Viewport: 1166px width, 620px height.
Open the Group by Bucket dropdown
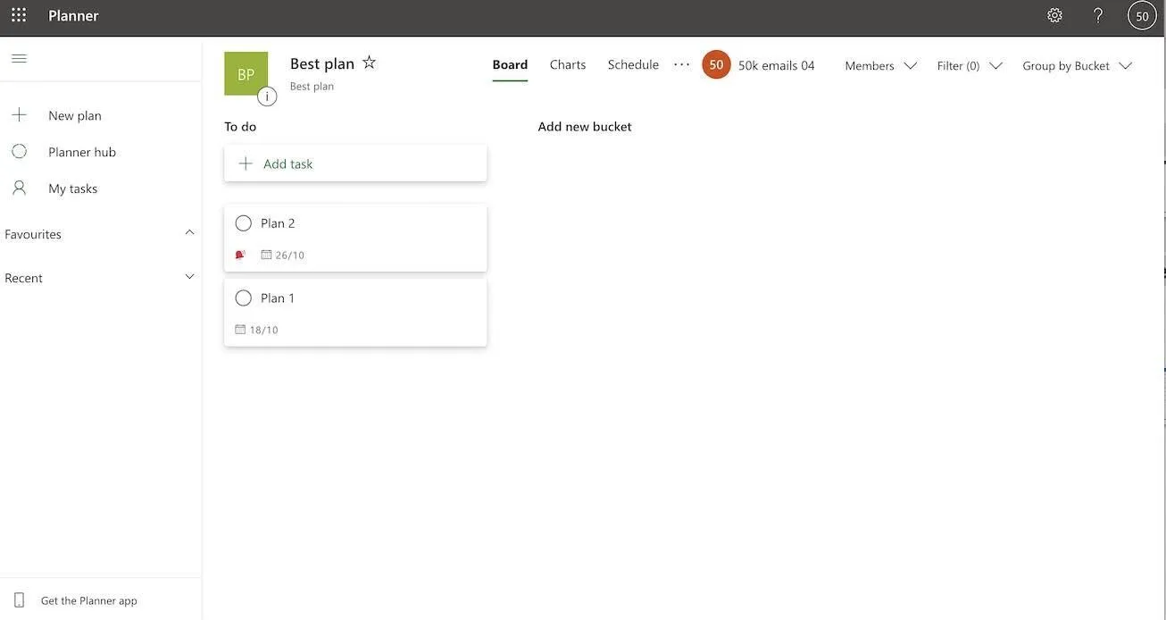pyautogui.click(x=1077, y=65)
